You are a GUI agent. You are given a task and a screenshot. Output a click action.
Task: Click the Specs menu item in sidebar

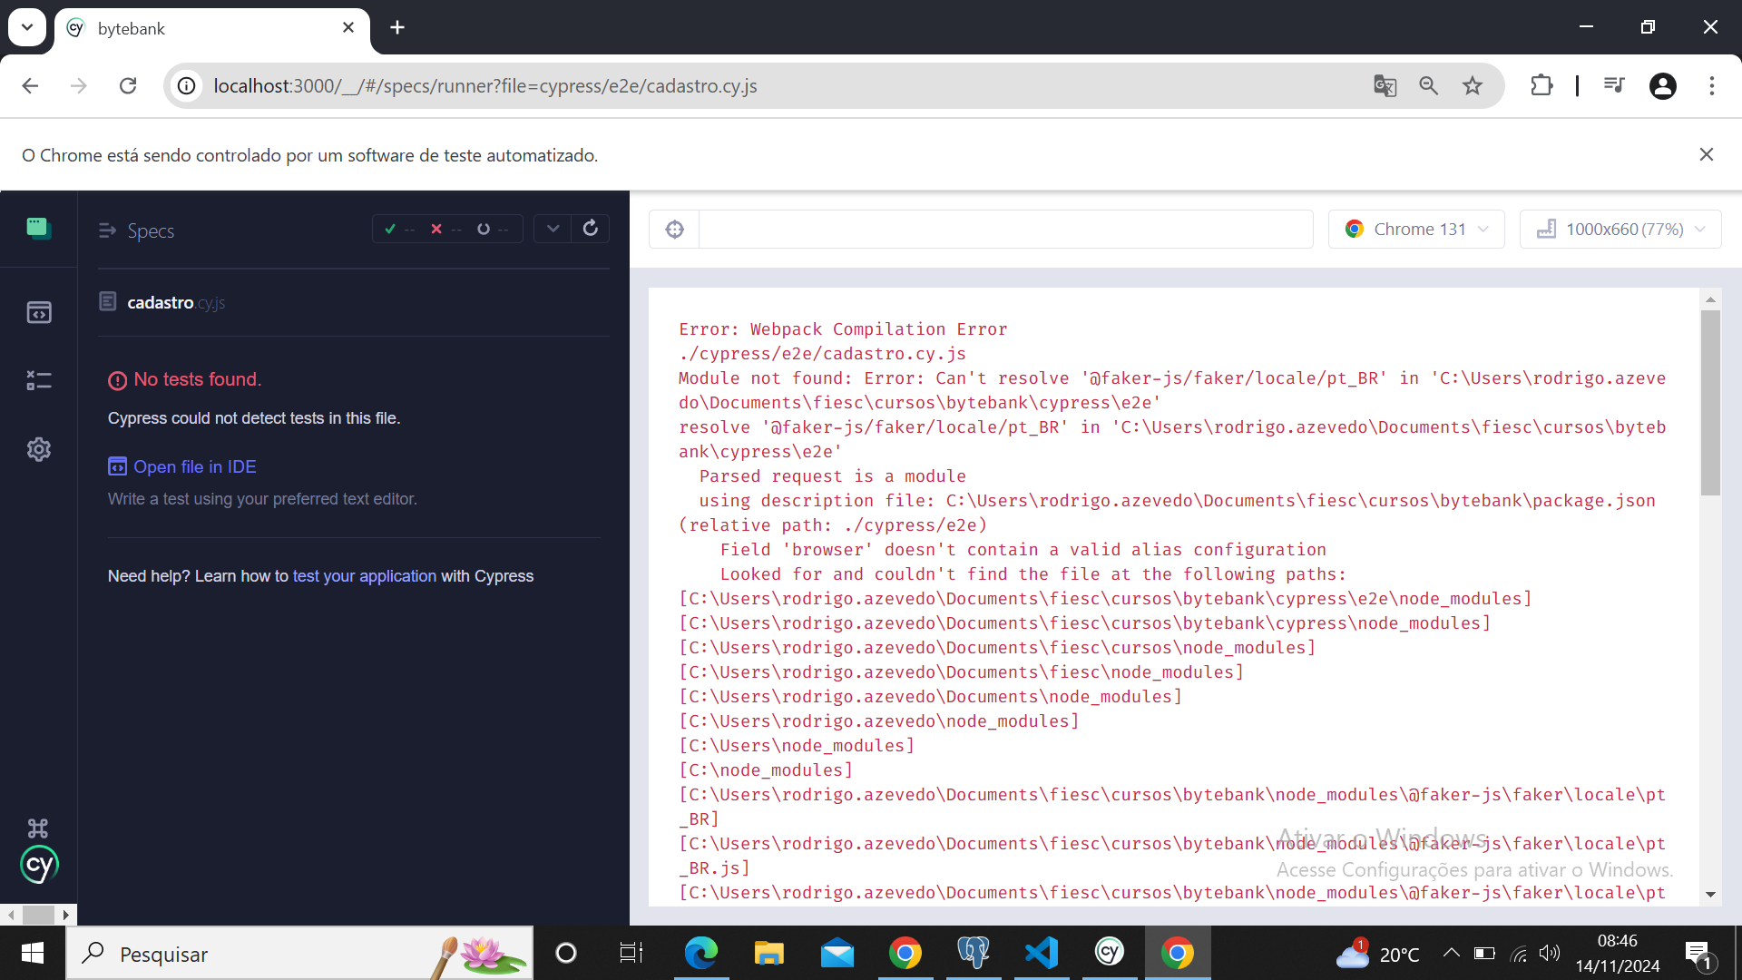pos(151,231)
